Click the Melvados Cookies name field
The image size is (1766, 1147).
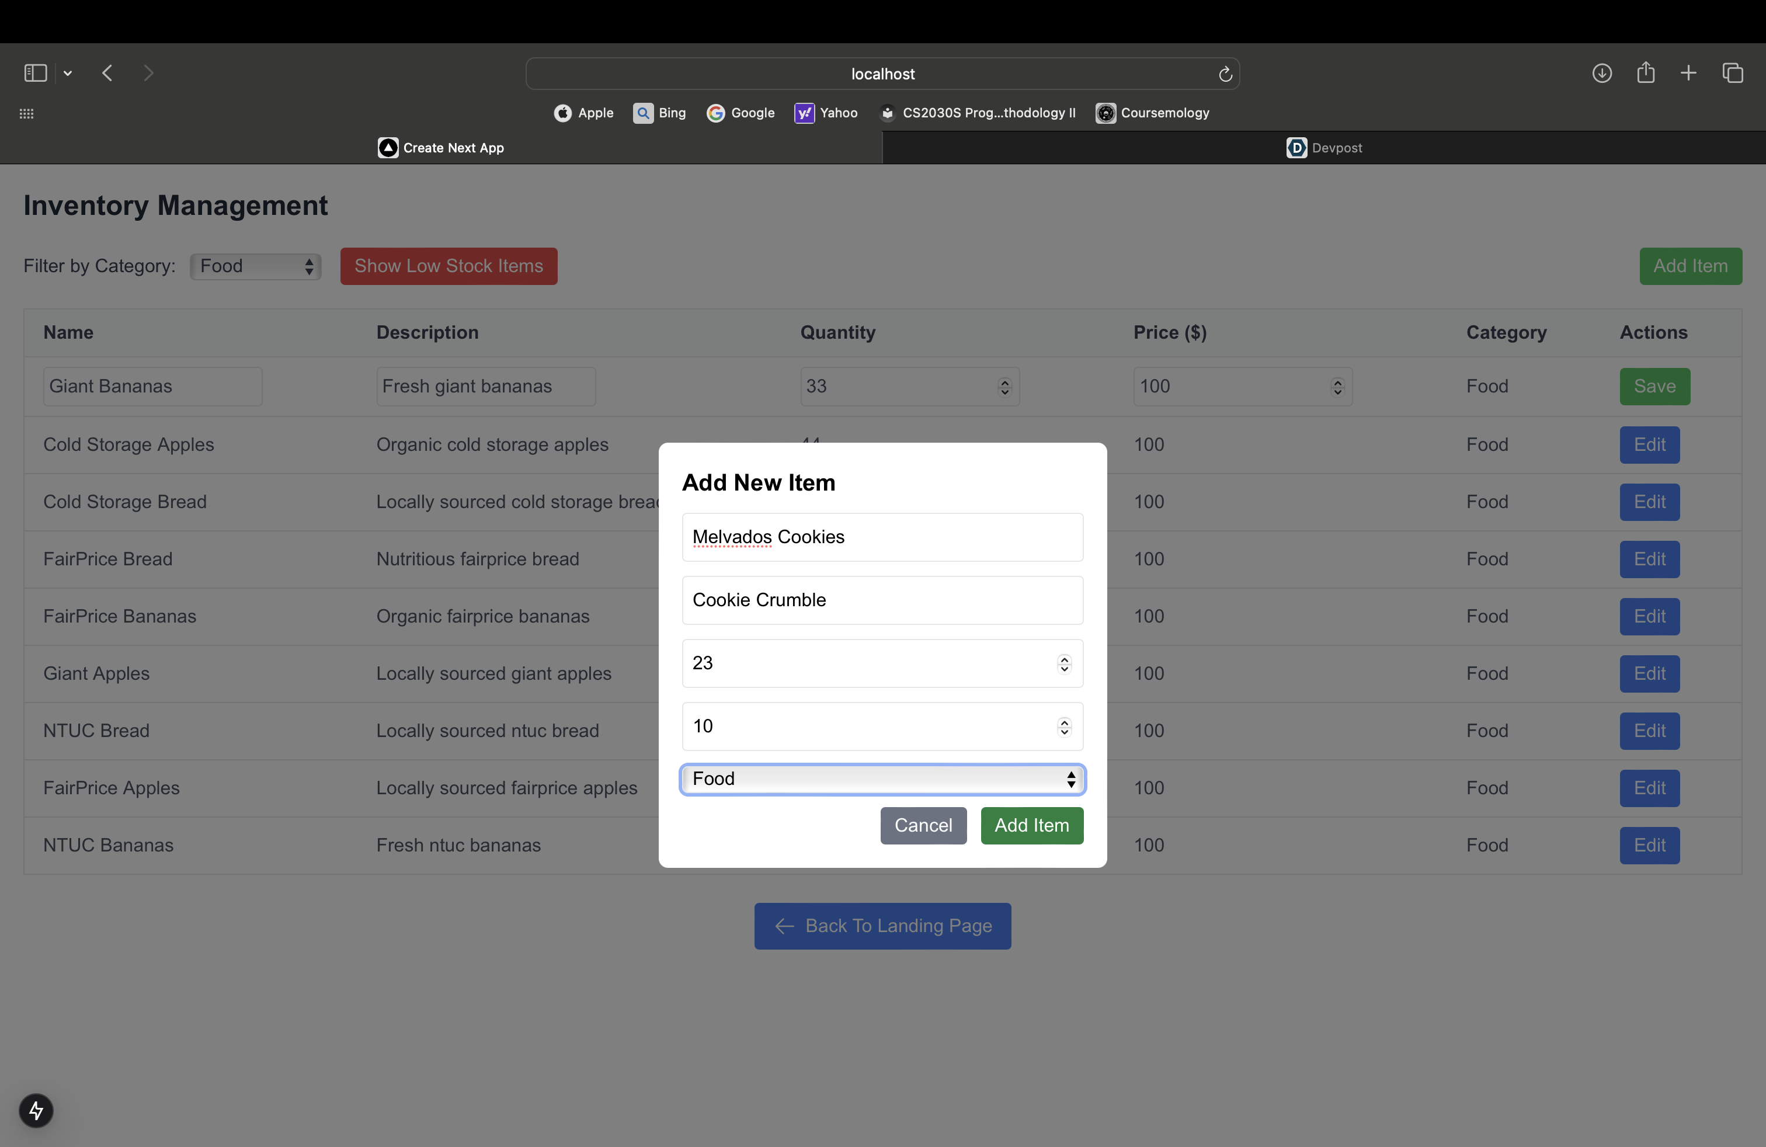882,536
